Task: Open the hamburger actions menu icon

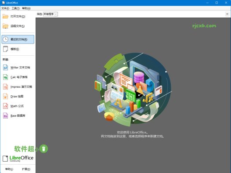Action: [x=227, y=14]
